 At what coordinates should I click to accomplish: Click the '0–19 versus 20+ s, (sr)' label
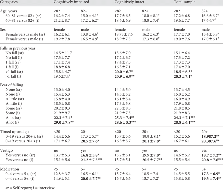24,137
